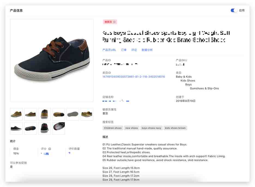The image size is (255, 187).
Task: Open the 评论 reviews link
Action: point(134,50)
